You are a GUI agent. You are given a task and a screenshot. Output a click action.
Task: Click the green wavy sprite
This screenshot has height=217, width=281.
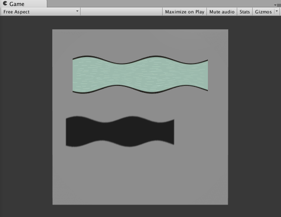coord(140,74)
